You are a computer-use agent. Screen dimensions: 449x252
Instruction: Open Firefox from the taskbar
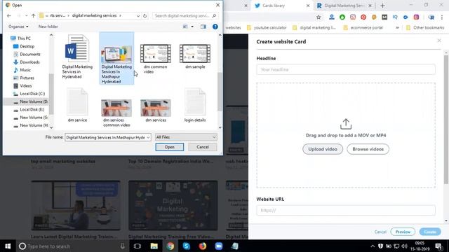(x=203, y=246)
